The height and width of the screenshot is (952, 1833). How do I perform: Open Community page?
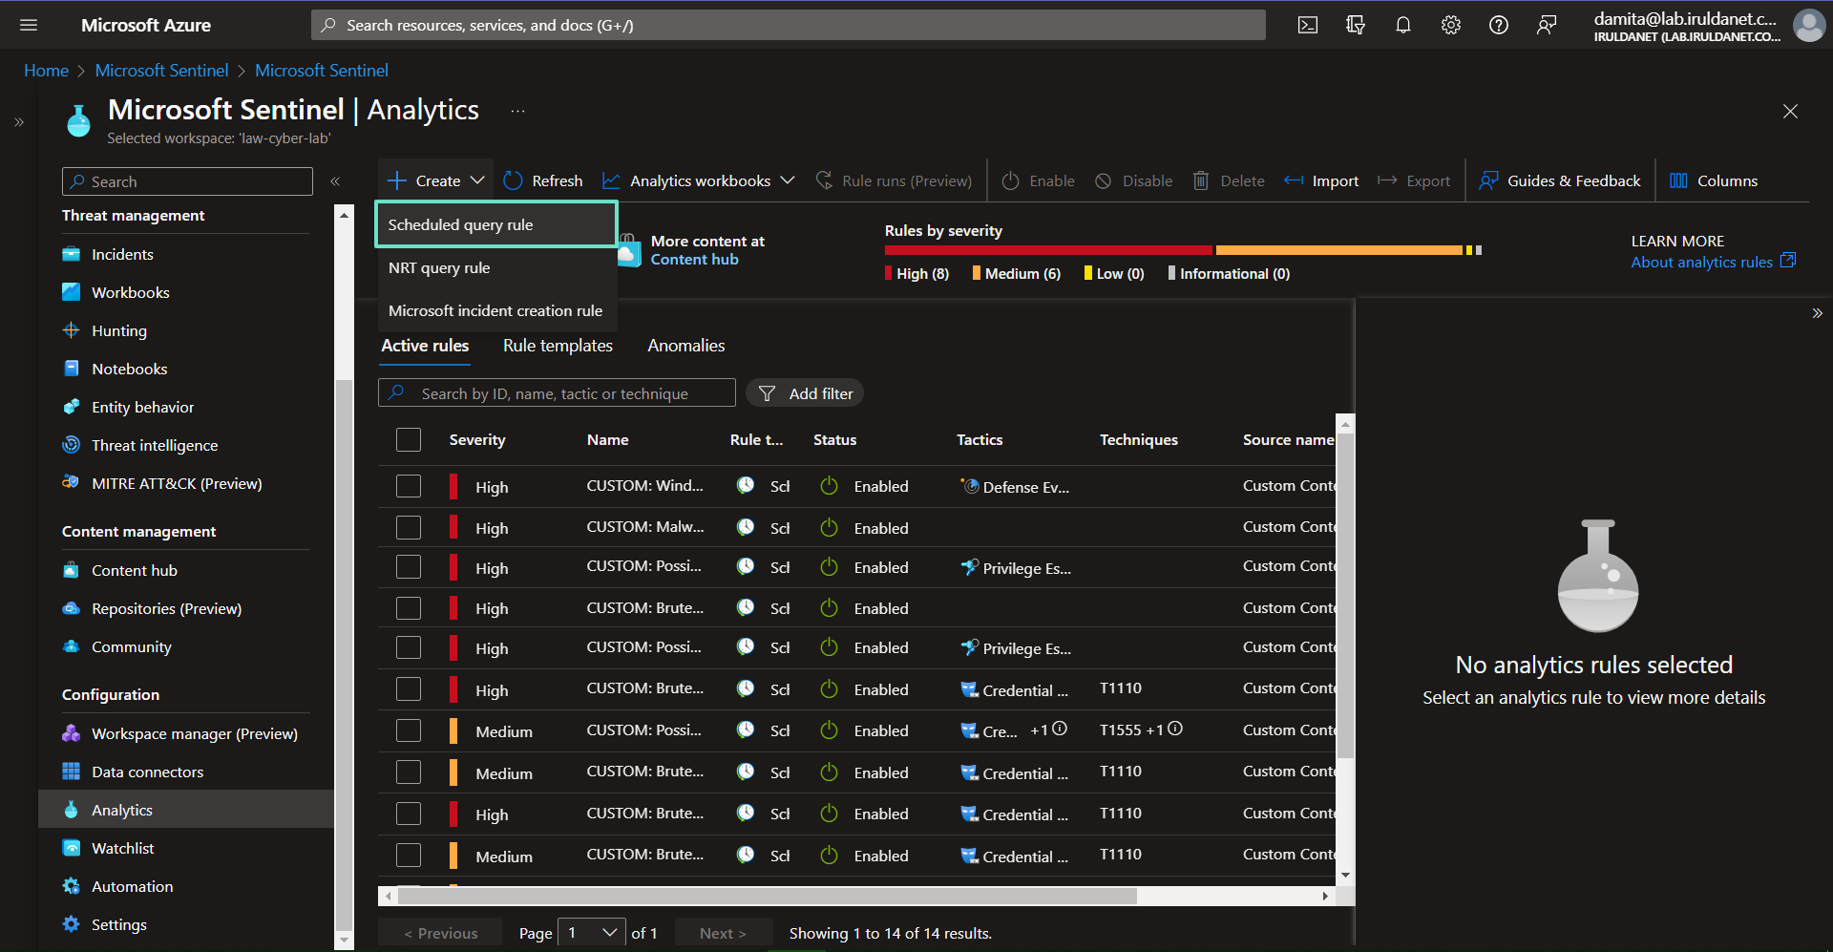pyautogui.click(x=132, y=646)
